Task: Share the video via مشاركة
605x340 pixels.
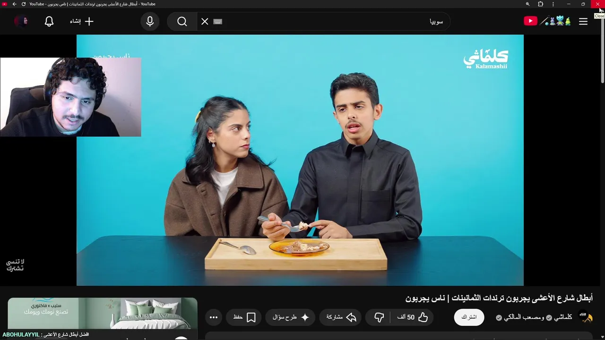Action: point(341,317)
